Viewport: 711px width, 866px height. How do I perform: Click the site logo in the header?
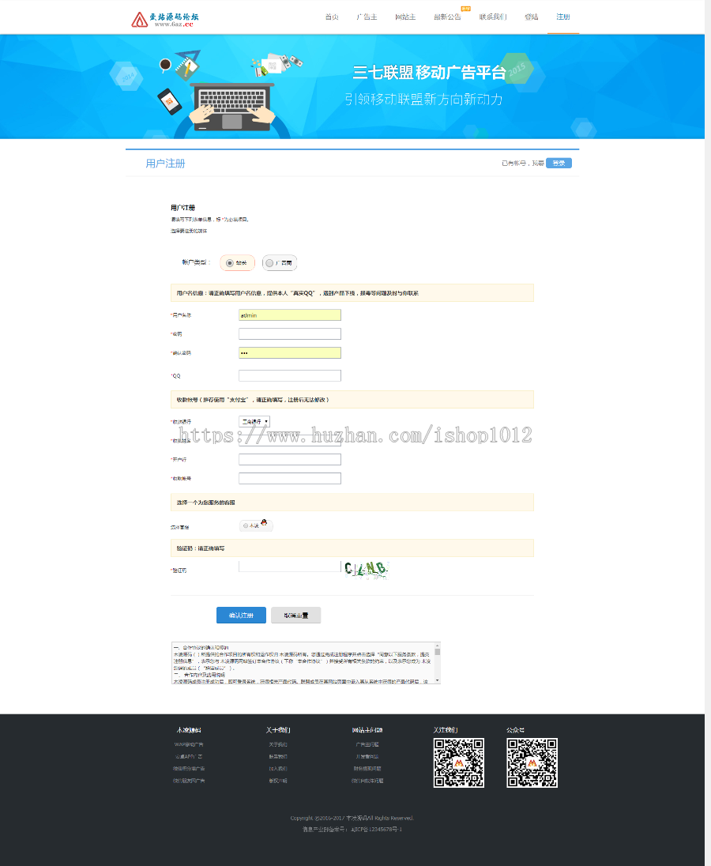tap(164, 19)
